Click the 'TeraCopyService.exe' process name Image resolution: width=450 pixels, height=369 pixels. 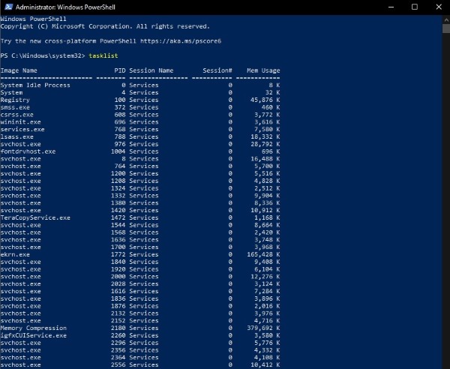[35, 217]
